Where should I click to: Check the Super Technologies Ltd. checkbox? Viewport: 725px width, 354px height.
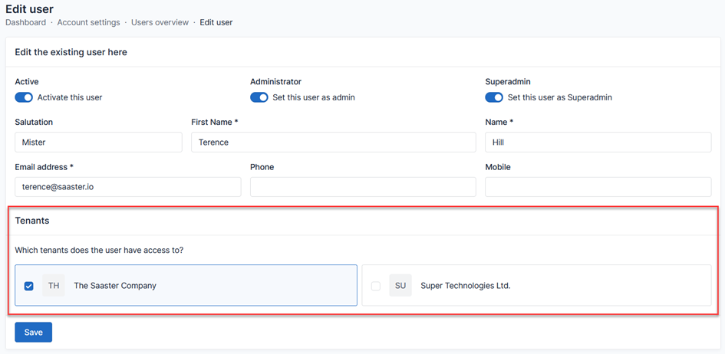point(376,286)
